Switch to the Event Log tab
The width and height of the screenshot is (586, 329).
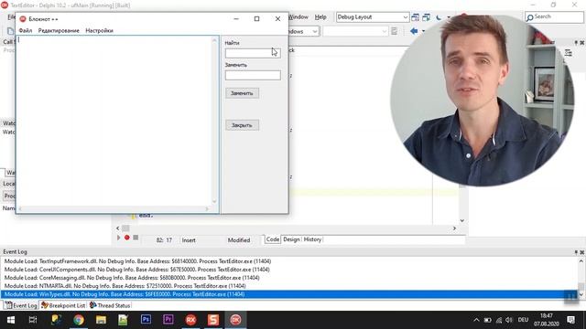pyautogui.click(x=21, y=305)
